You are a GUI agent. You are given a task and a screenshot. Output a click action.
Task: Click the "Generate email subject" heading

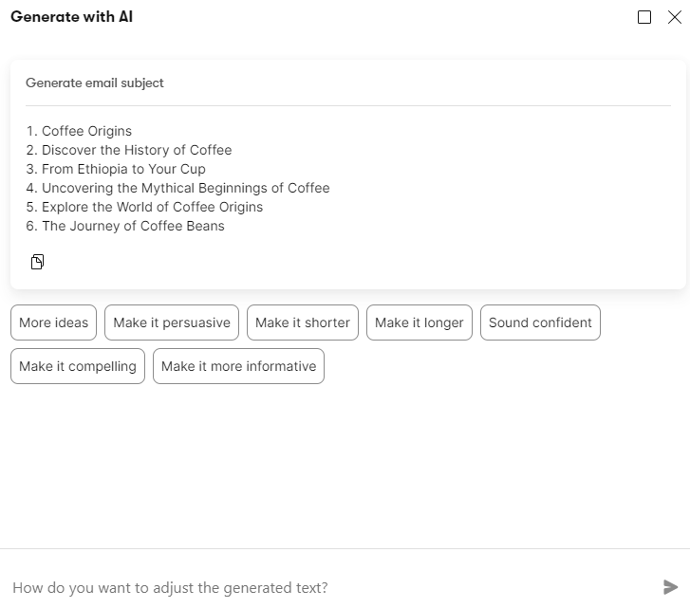tap(95, 83)
